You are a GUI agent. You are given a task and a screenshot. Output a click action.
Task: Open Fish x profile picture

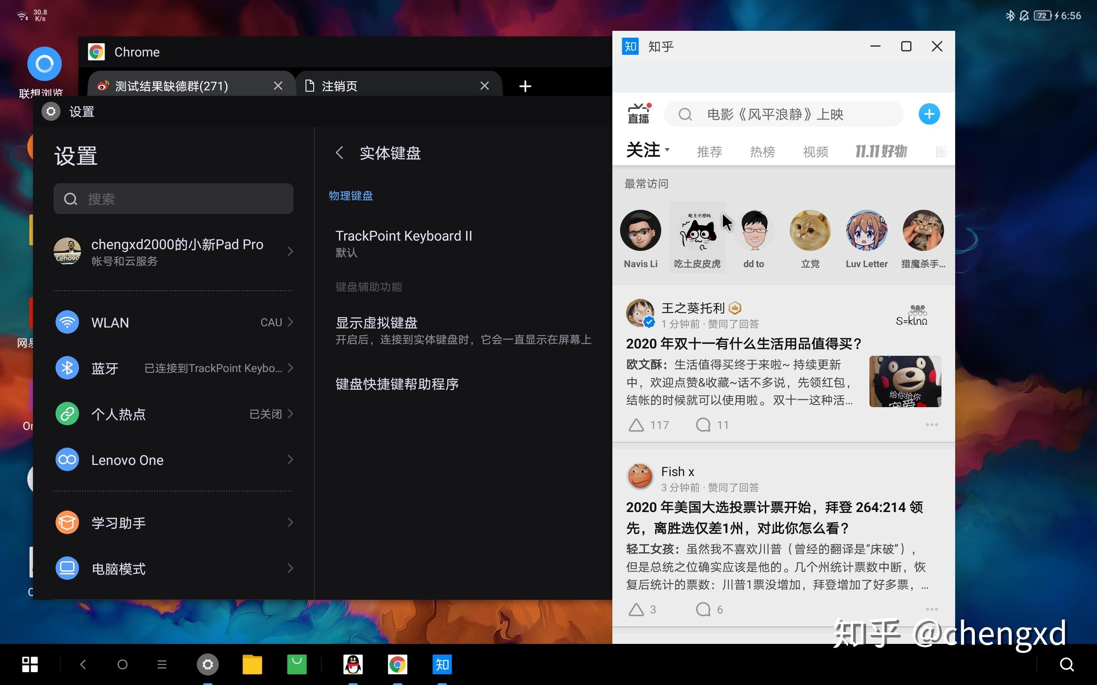point(640,477)
